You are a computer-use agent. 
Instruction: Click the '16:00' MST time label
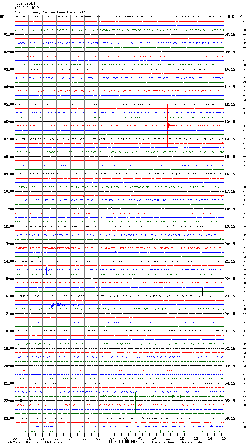click(x=9, y=296)
